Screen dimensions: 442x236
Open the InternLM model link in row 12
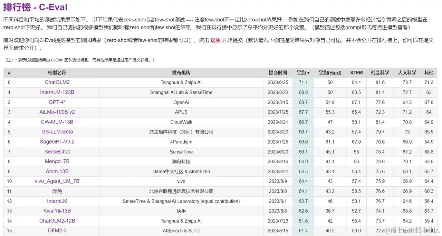coord(57,201)
